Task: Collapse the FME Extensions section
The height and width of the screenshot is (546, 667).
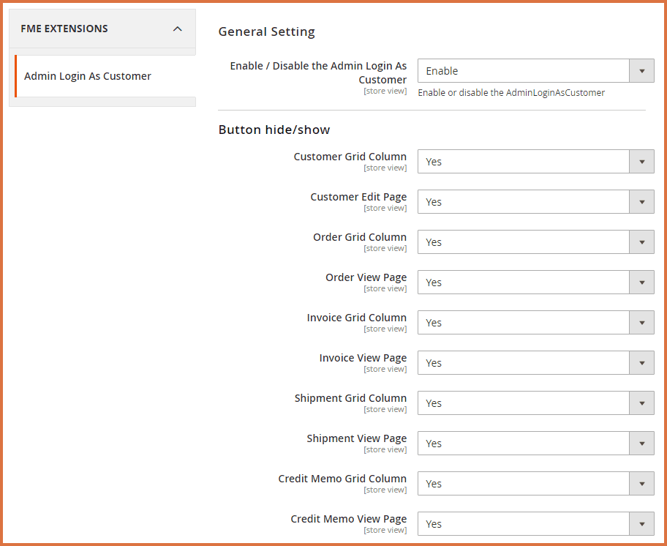Action: 177,29
